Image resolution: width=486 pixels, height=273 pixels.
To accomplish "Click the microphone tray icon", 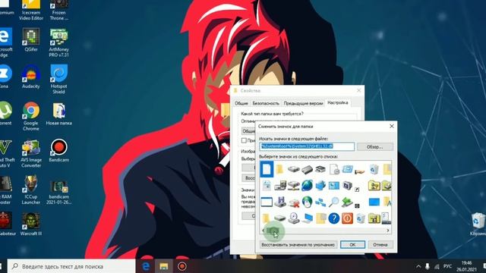I will click(428, 266).
